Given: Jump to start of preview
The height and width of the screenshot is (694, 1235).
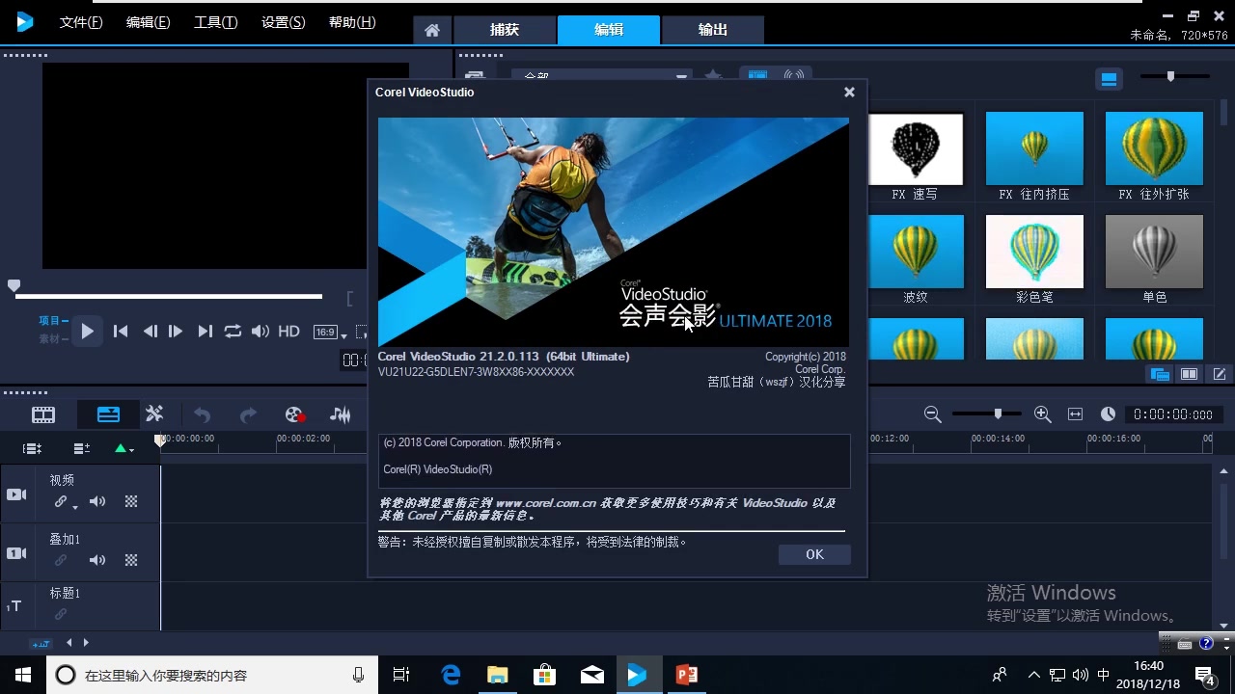Looking at the screenshot, I should (x=121, y=332).
